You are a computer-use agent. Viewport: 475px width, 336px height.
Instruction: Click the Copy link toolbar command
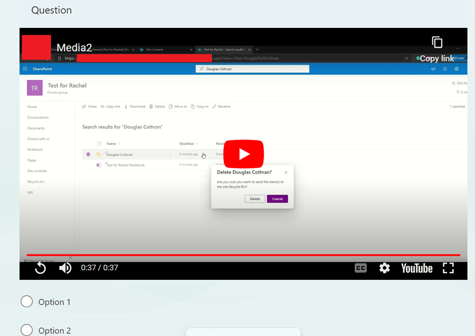[111, 106]
